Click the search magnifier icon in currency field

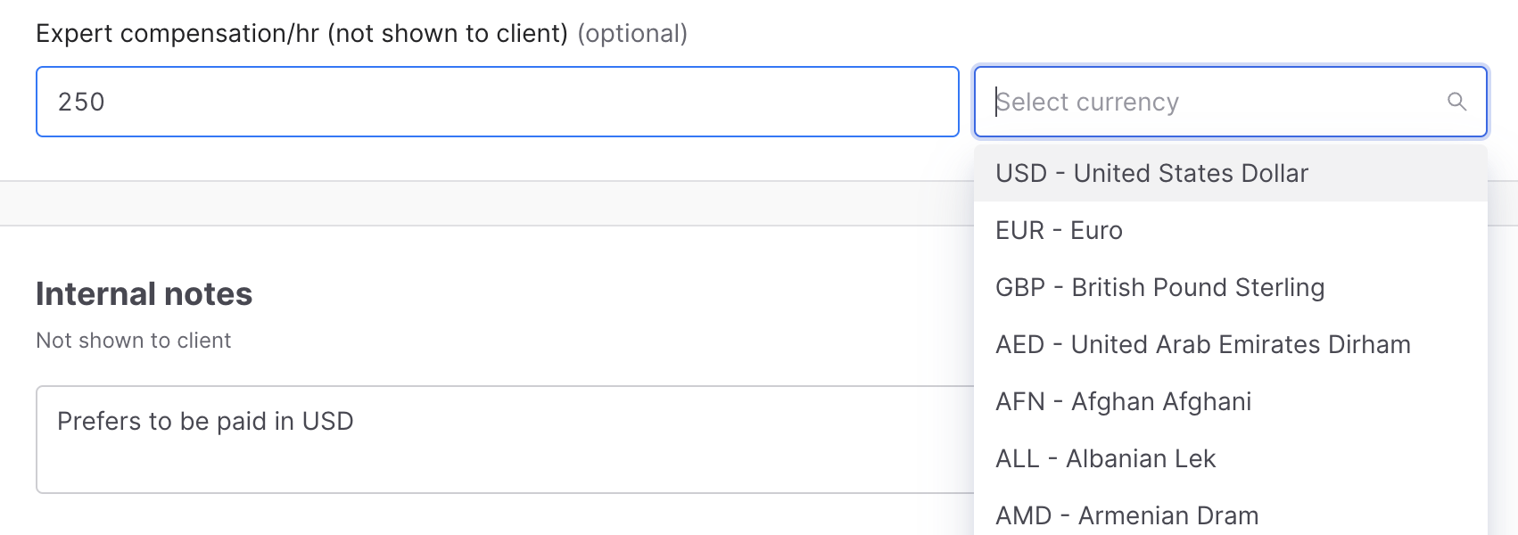[x=1456, y=102]
